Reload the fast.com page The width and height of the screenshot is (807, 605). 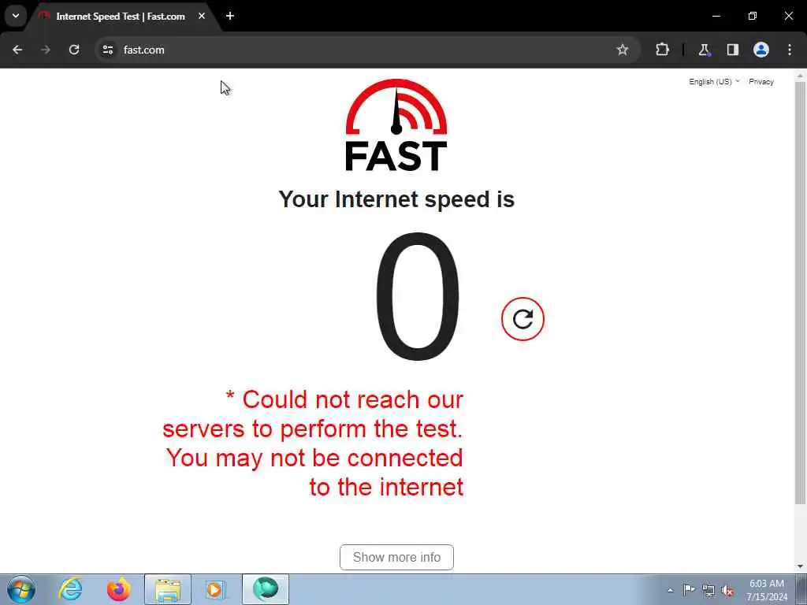click(74, 50)
